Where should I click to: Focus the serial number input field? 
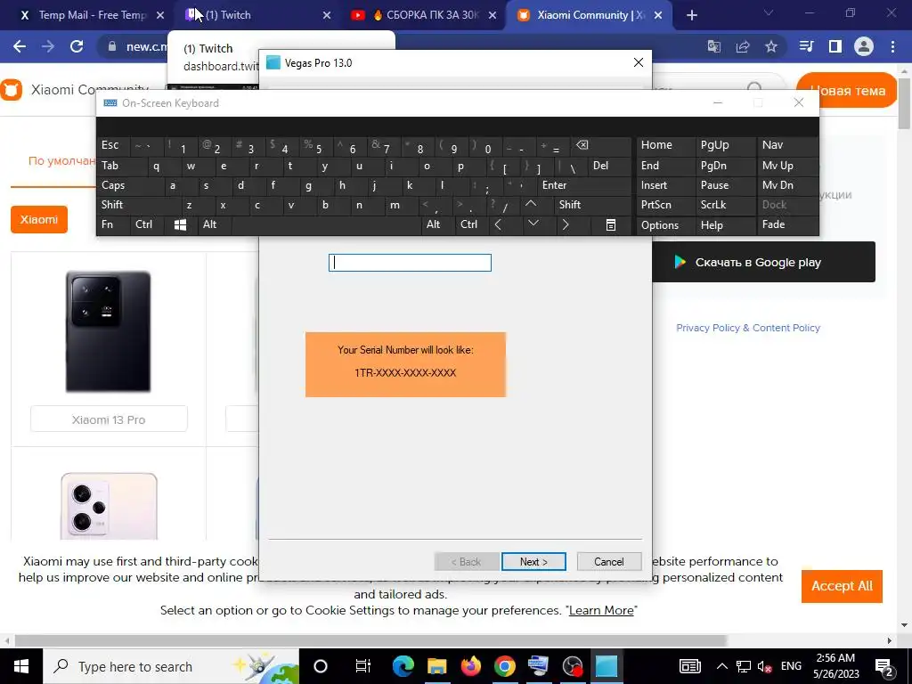coord(410,263)
